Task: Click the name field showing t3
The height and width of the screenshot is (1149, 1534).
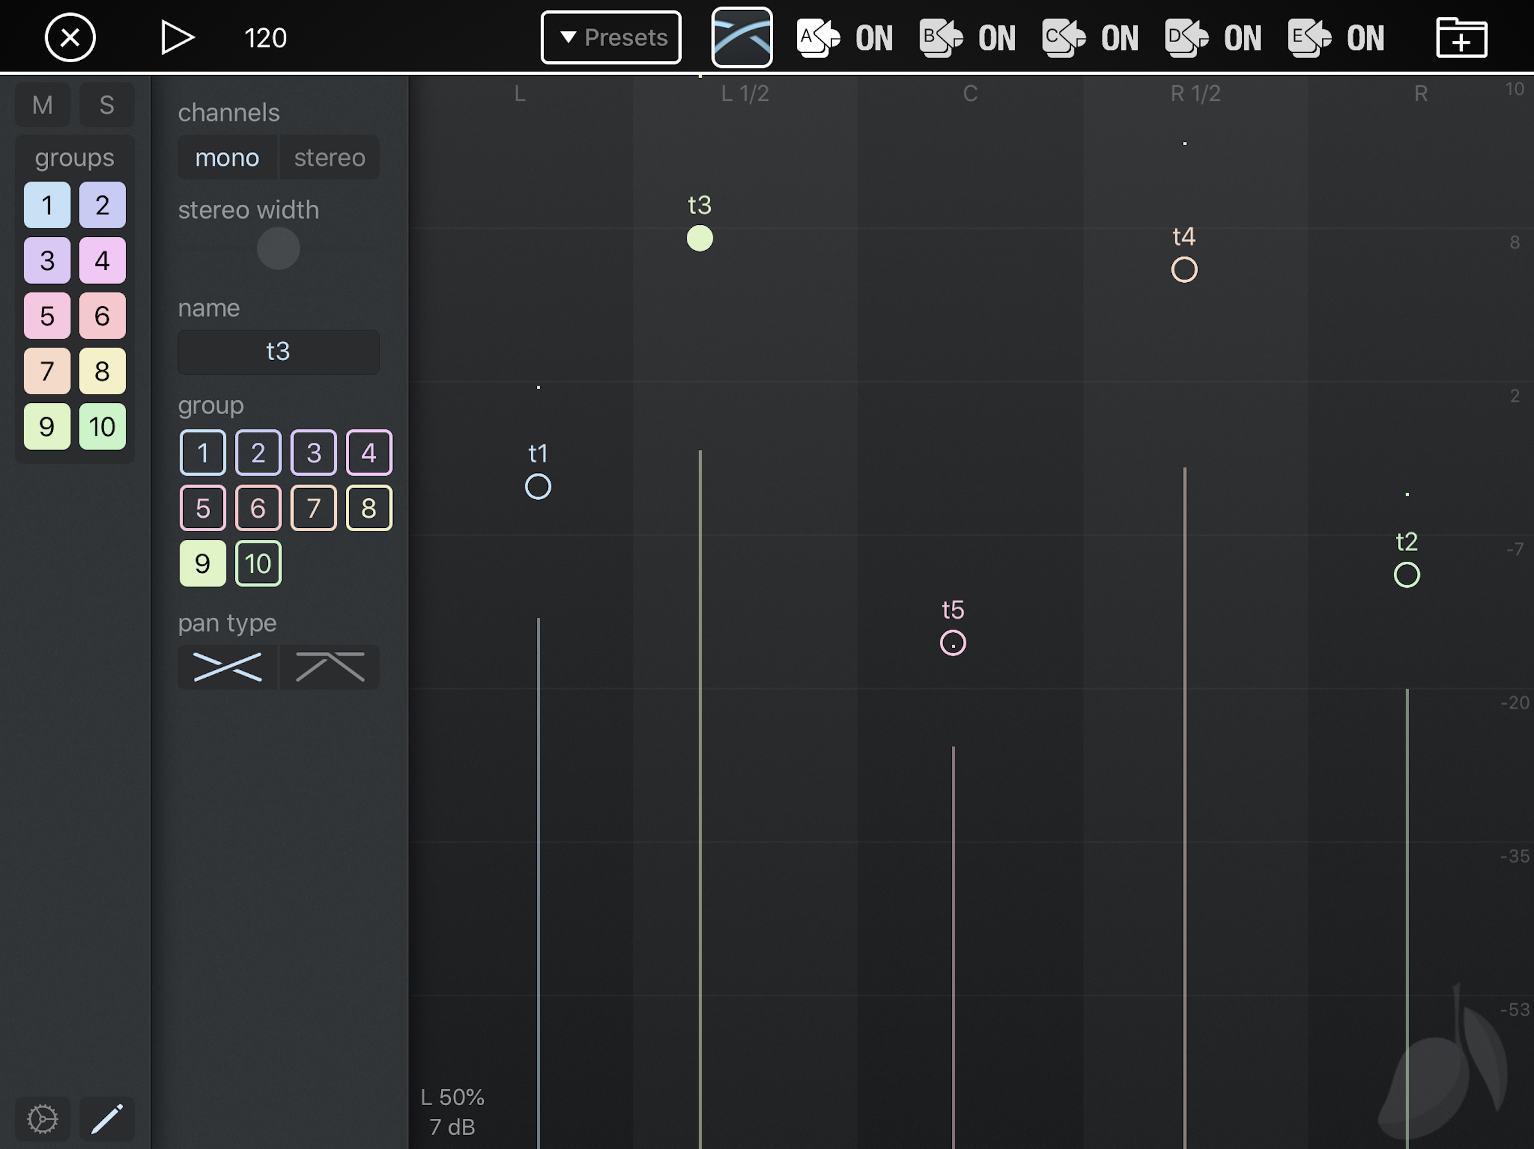Action: 278,351
